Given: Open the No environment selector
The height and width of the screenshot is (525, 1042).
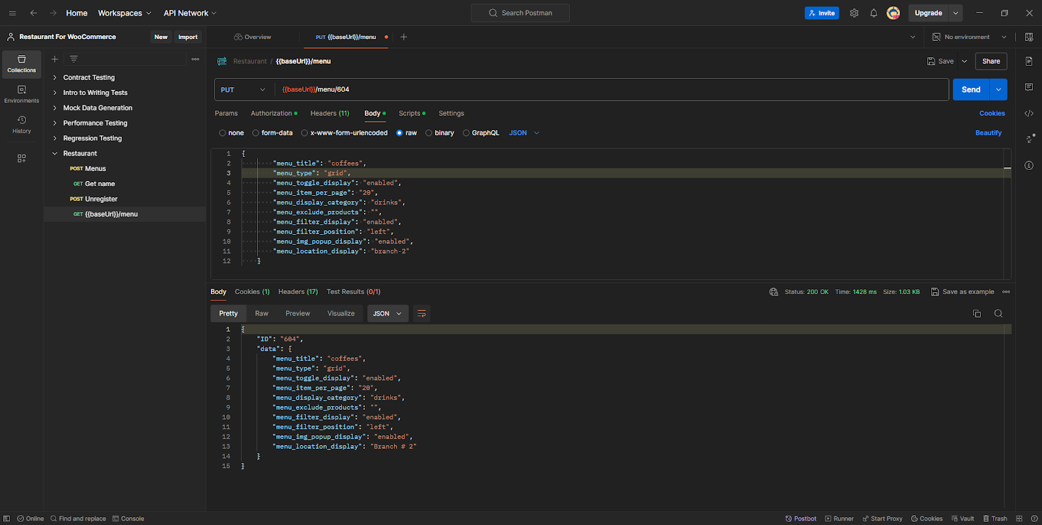Looking at the screenshot, I should click(x=969, y=37).
